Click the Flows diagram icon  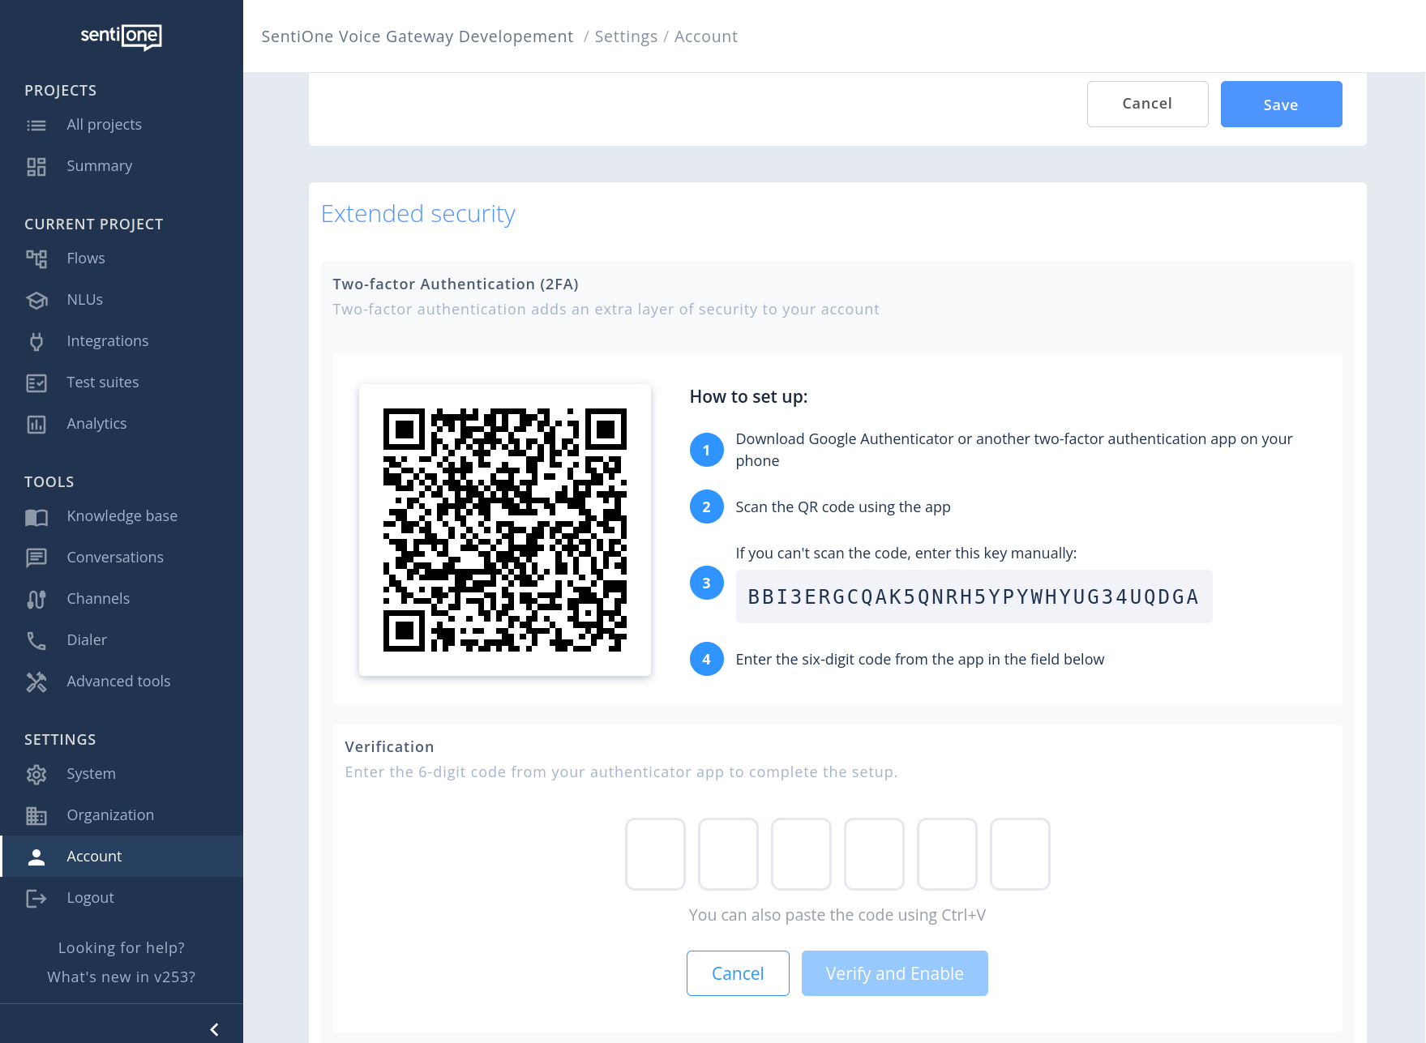[36, 259]
